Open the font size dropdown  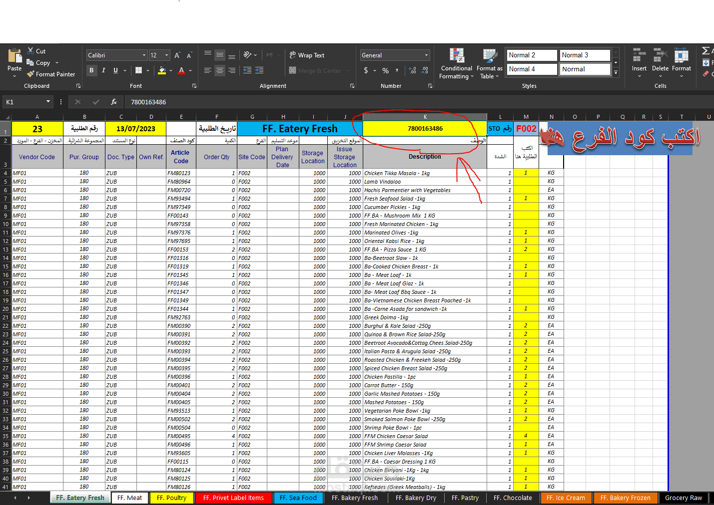166,55
